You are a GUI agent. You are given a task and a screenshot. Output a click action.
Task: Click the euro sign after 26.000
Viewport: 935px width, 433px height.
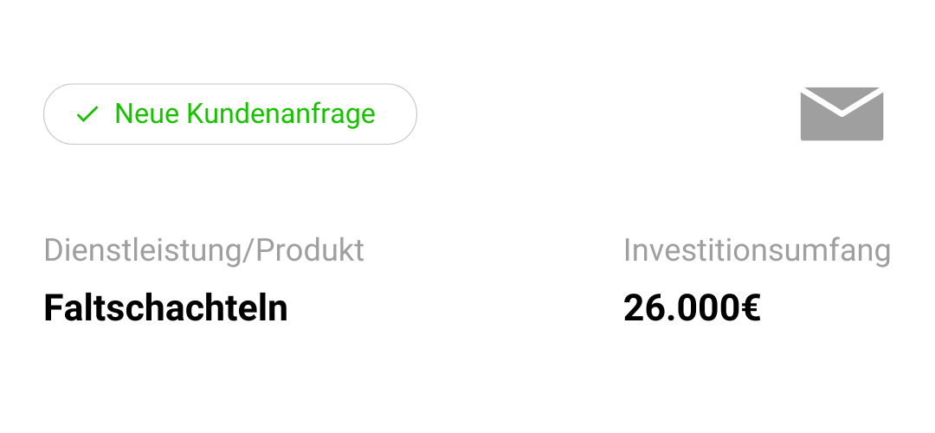749,308
